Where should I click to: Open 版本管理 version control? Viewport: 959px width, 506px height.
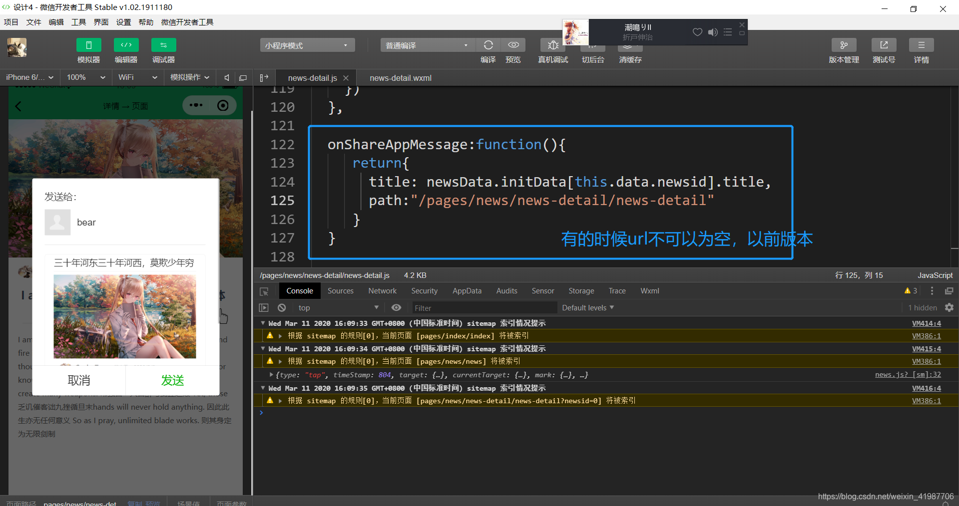844,45
